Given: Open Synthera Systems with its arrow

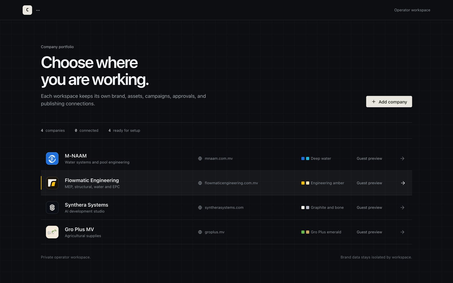Looking at the screenshot, I should pyautogui.click(x=402, y=207).
